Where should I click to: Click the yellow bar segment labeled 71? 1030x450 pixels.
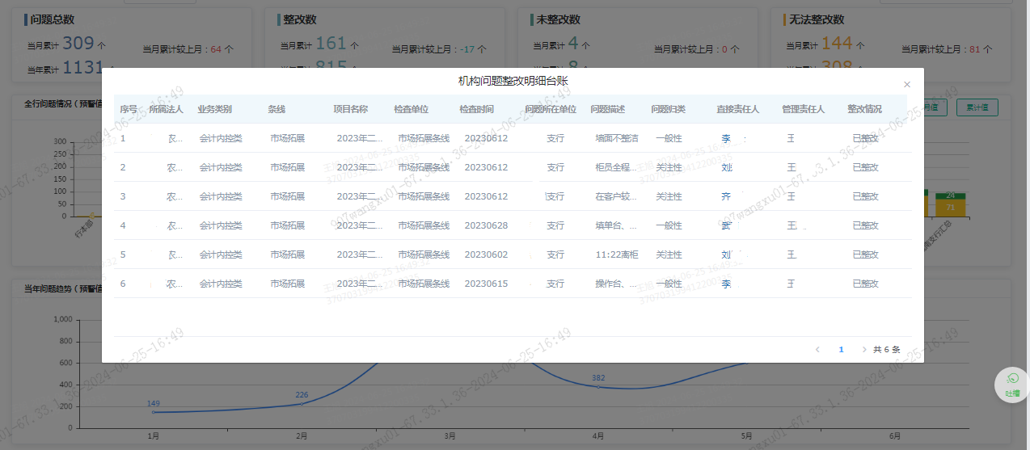point(950,208)
